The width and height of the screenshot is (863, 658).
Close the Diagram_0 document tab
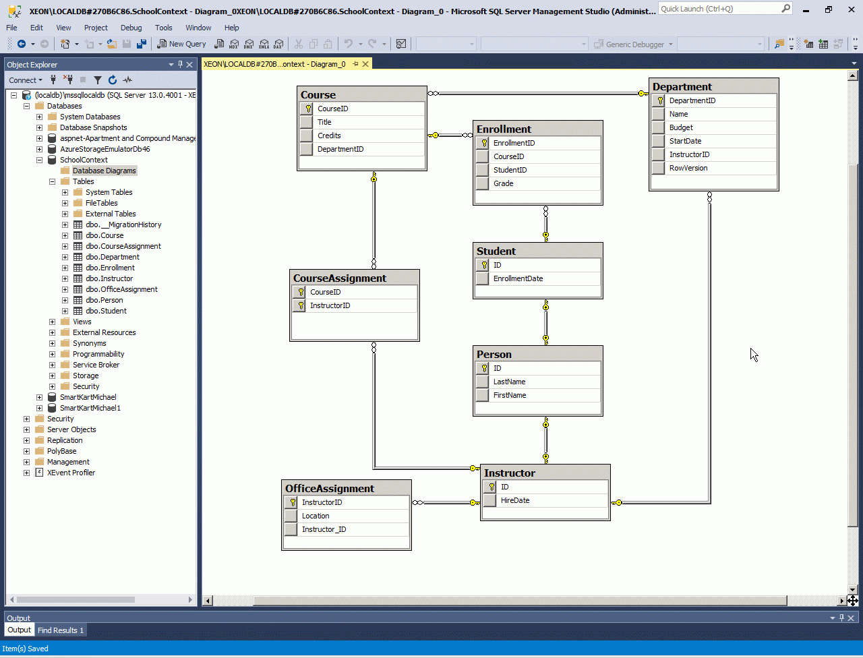pos(365,64)
